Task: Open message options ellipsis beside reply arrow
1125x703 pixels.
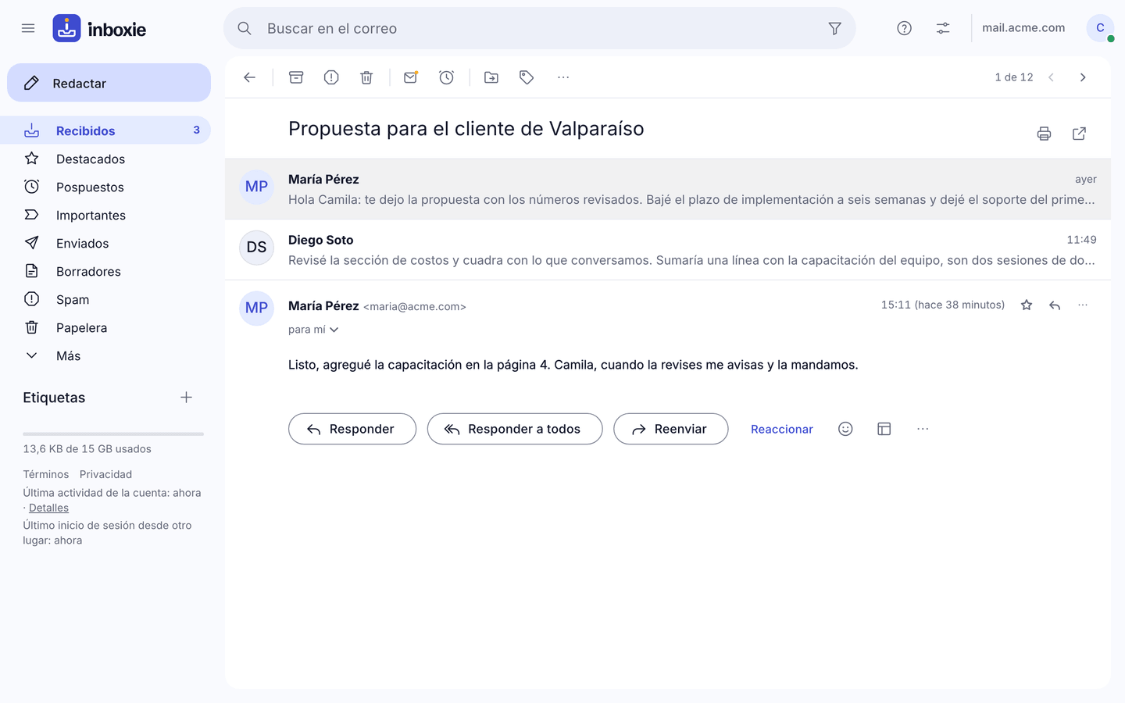Action: click(x=1083, y=305)
